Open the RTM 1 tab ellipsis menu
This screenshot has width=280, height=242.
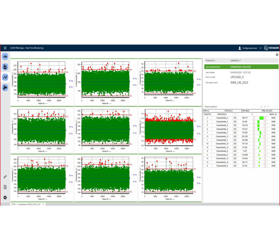point(43,204)
